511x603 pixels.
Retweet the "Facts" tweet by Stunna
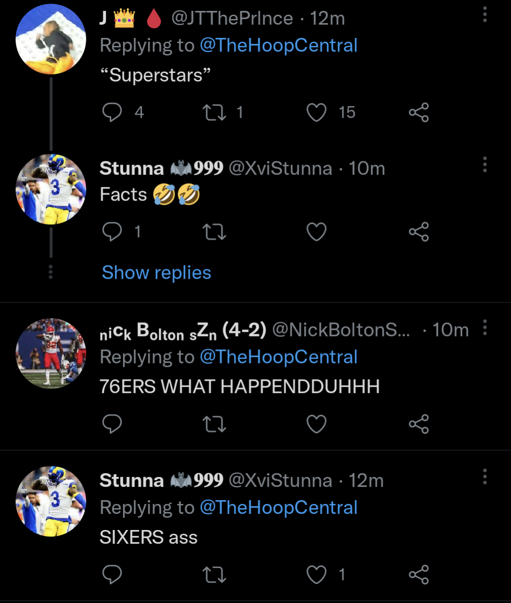[x=214, y=232]
